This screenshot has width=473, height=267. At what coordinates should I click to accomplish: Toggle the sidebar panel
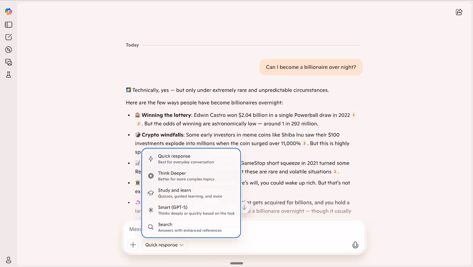[8, 25]
